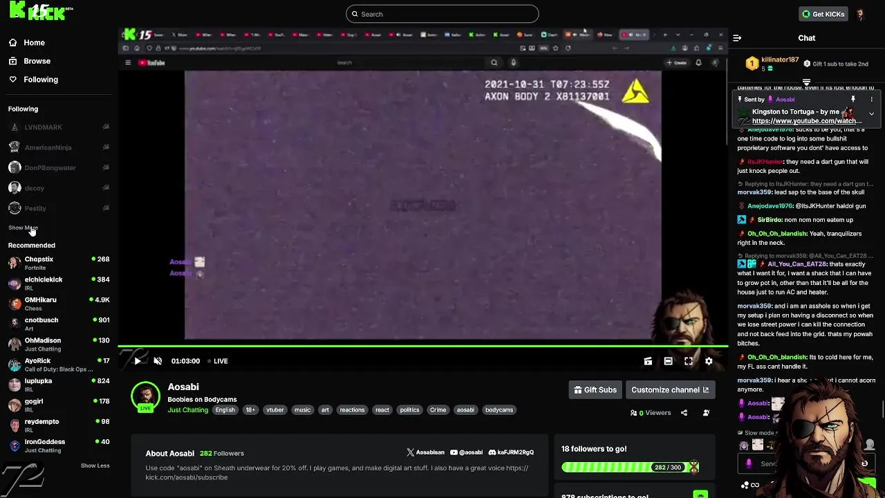Select the English tag

tap(225, 410)
